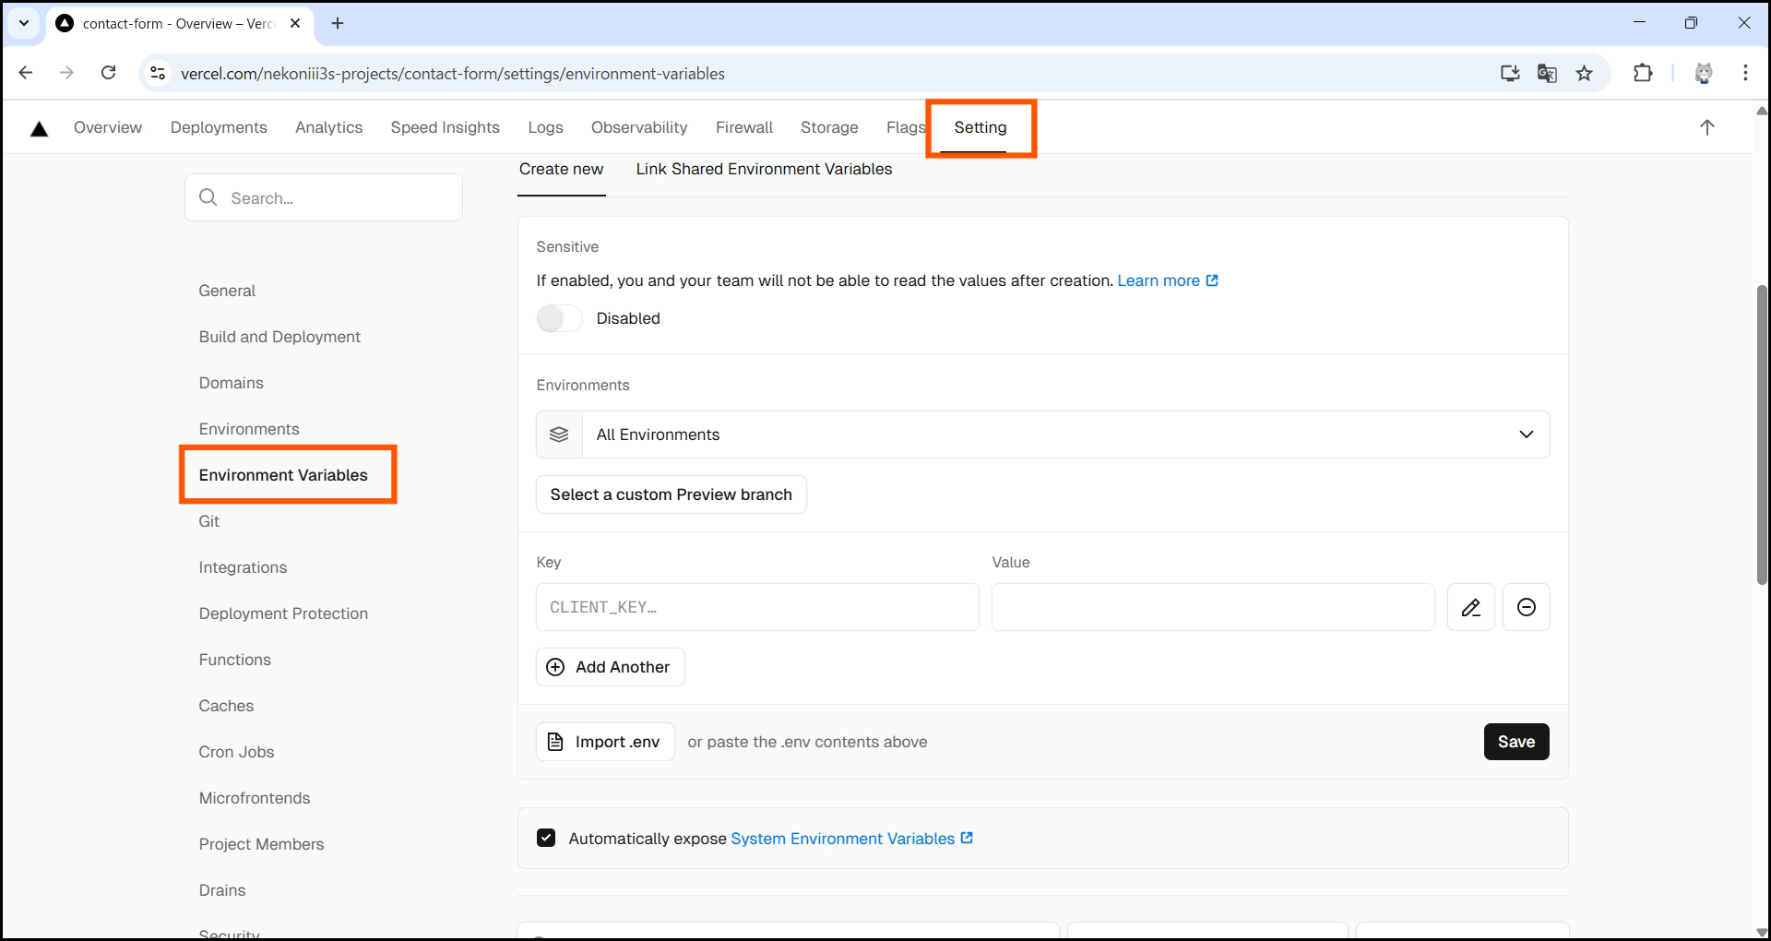Open System Environment Variables link

(x=842, y=839)
